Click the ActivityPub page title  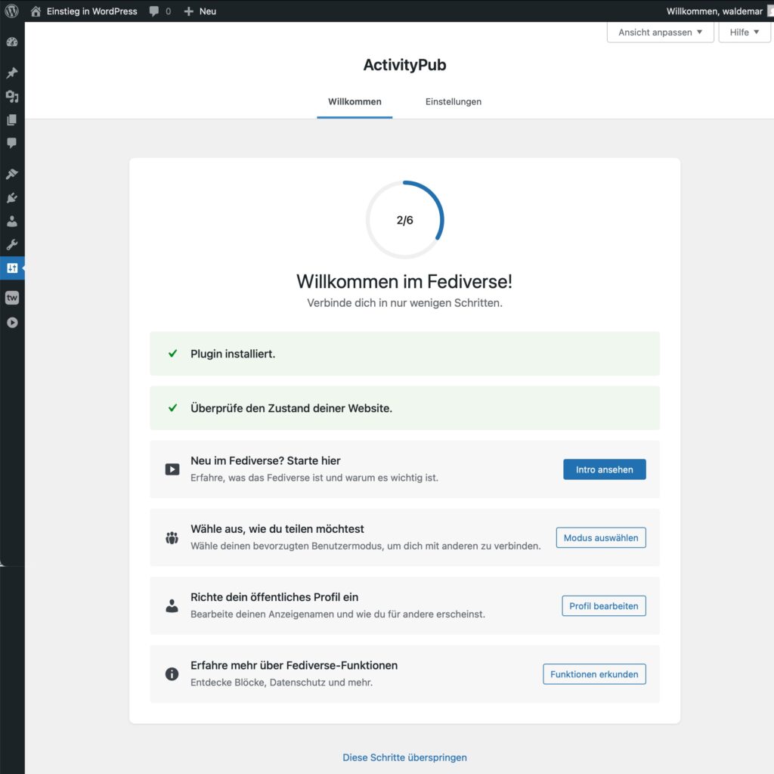pyautogui.click(x=405, y=65)
